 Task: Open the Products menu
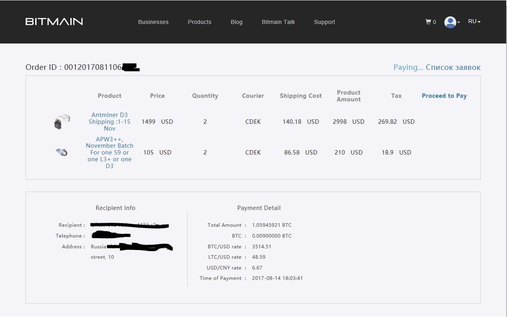pos(200,22)
